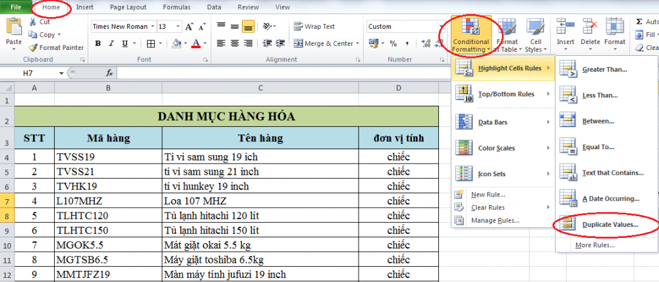659x282 pixels.
Task: Toggle Italic formatting
Action: pyautogui.click(x=111, y=43)
